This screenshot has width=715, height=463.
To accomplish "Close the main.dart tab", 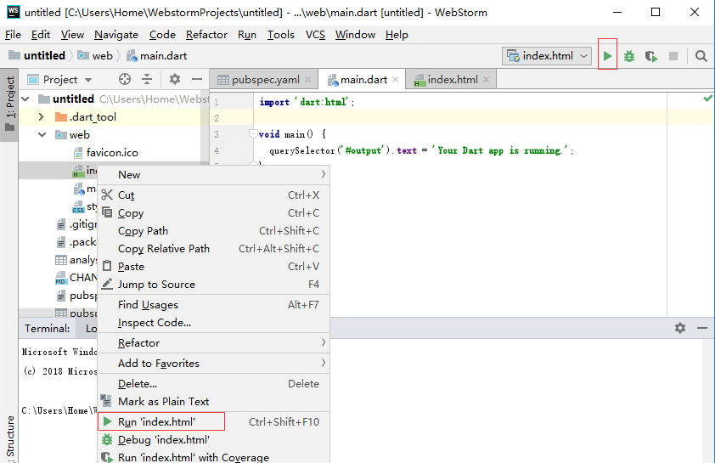I will [x=396, y=80].
